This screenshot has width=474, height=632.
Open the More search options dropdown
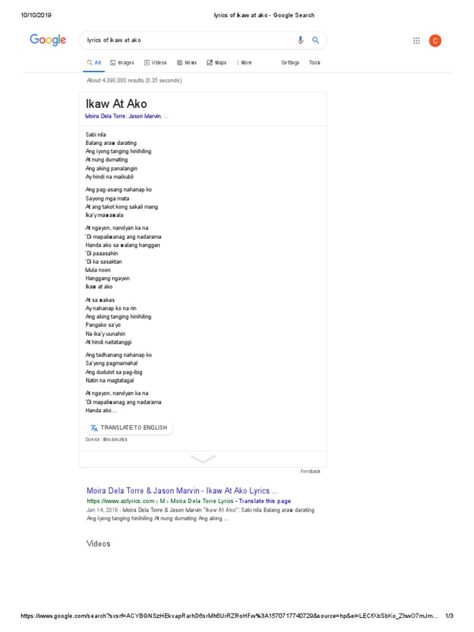click(x=244, y=63)
